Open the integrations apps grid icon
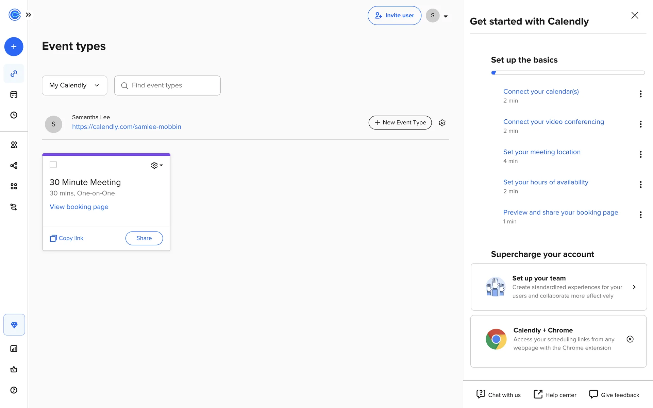The image size is (653, 408). pyautogui.click(x=14, y=186)
